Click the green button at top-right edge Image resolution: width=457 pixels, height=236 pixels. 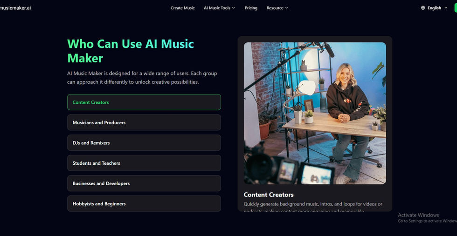click(456, 8)
